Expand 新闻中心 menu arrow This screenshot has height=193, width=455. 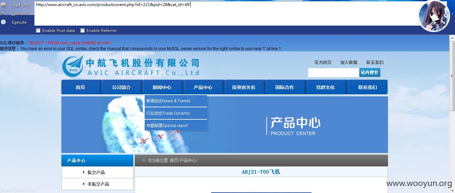pyautogui.click(x=179, y=87)
